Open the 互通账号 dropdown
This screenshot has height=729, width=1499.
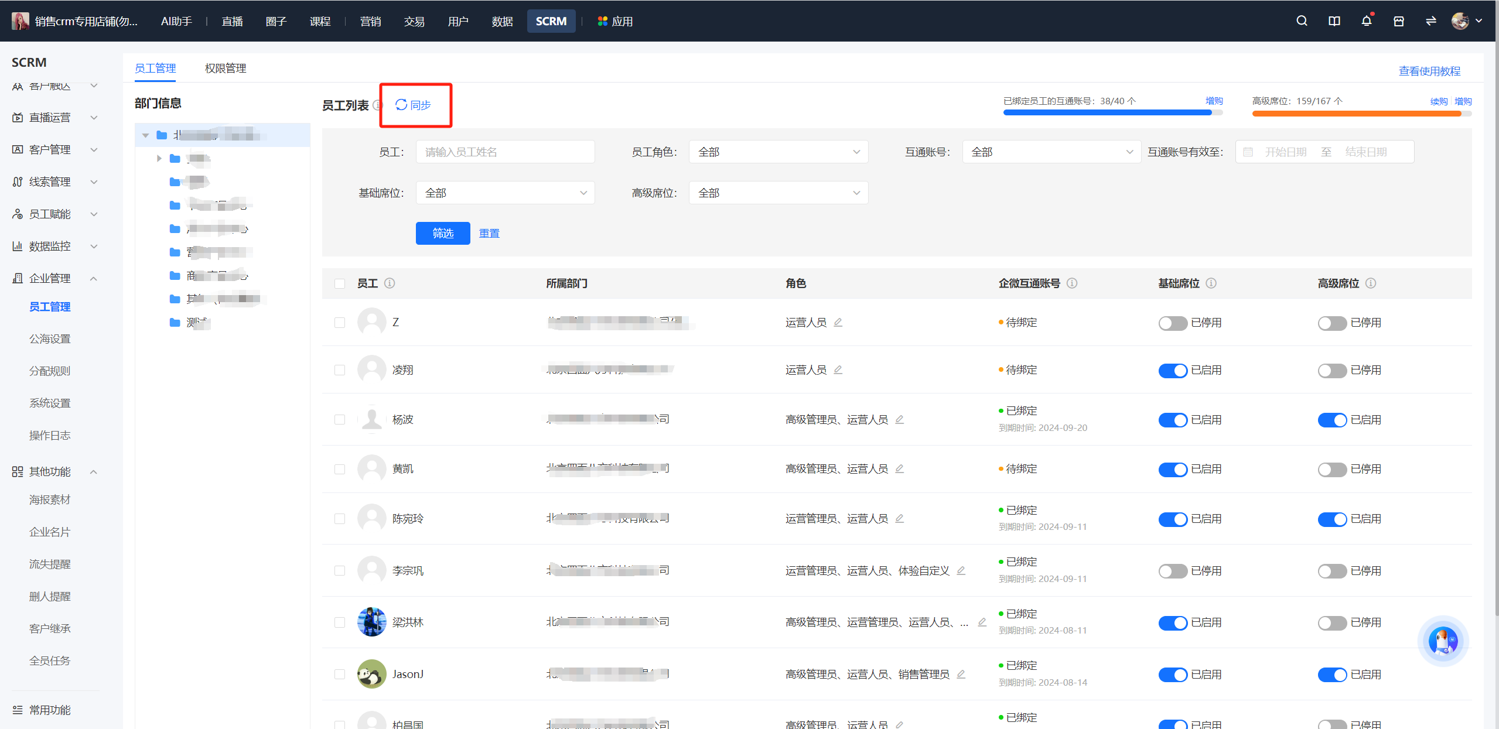tap(1051, 152)
